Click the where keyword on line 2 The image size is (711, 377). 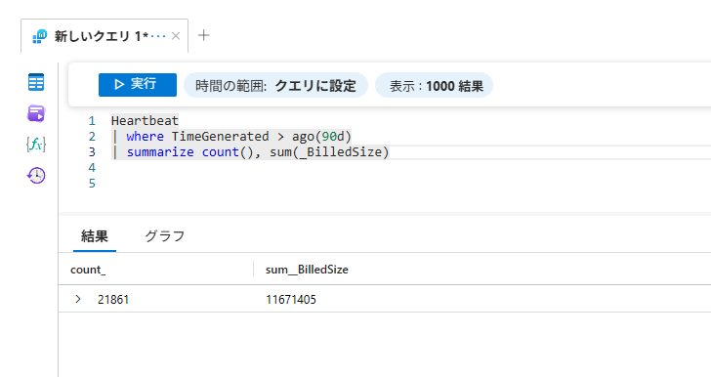pos(146,136)
